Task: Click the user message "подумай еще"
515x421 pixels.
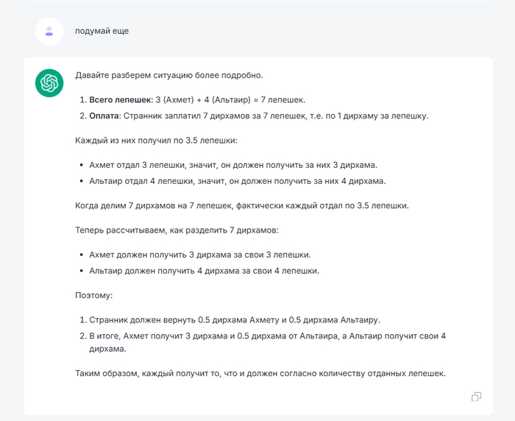Action: (102, 31)
